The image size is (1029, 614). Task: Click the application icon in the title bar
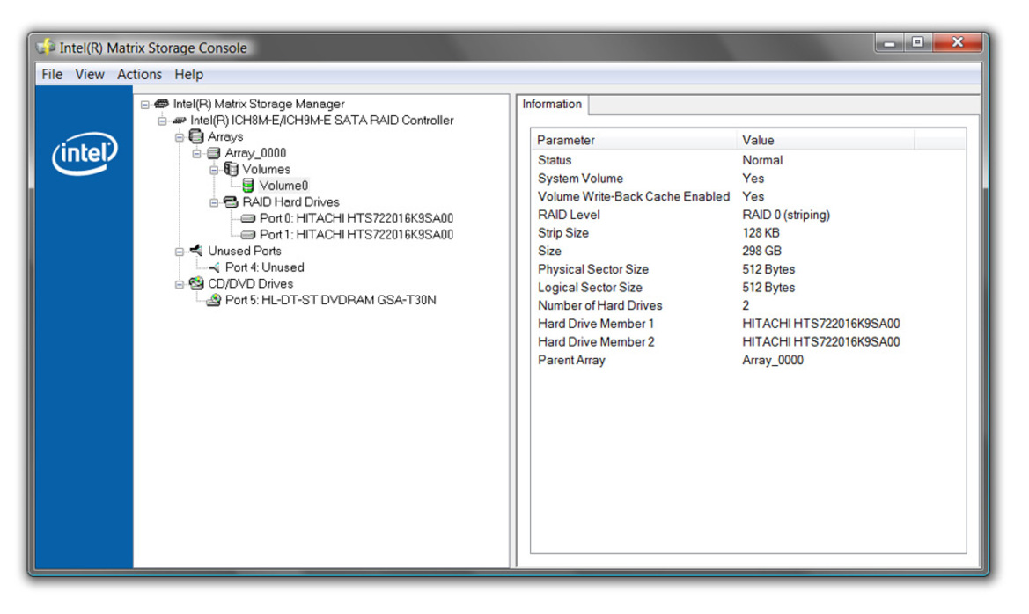point(45,48)
